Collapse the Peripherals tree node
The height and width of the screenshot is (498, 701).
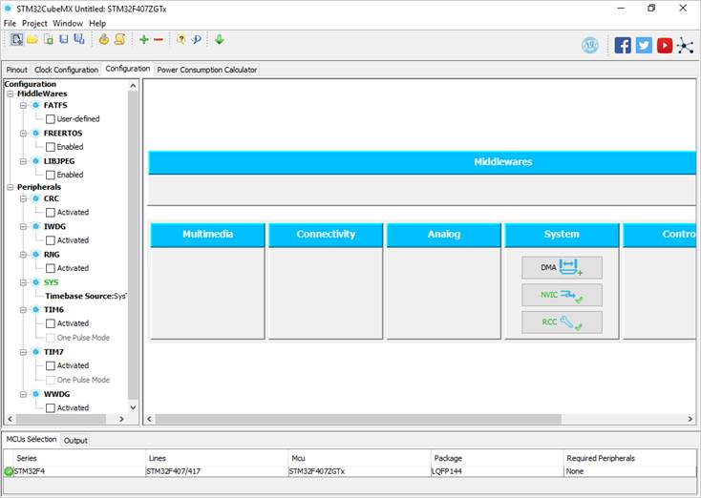click(x=10, y=187)
